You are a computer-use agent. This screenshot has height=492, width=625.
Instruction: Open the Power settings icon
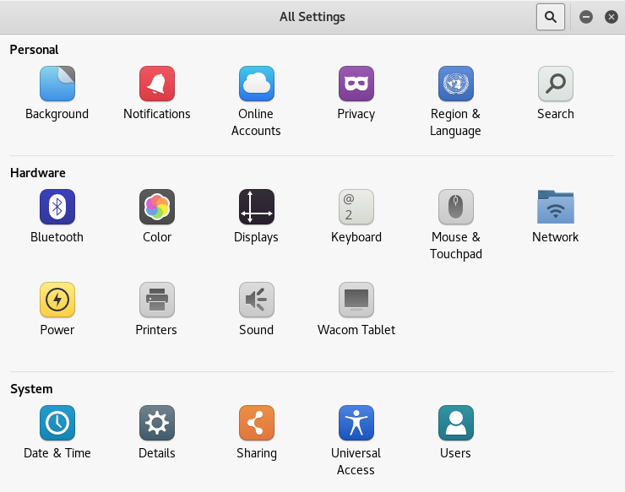pyautogui.click(x=57, y=300)
